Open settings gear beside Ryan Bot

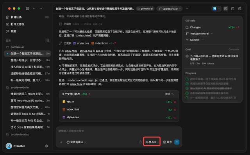46,146
